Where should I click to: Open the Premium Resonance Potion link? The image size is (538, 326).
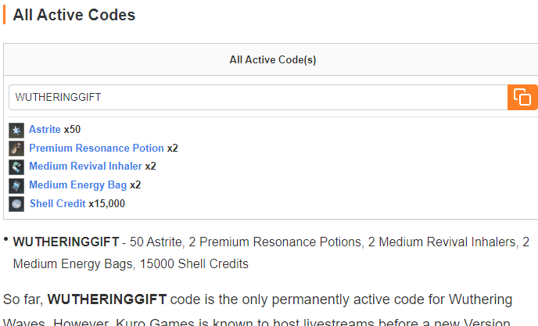coord(96,148)
